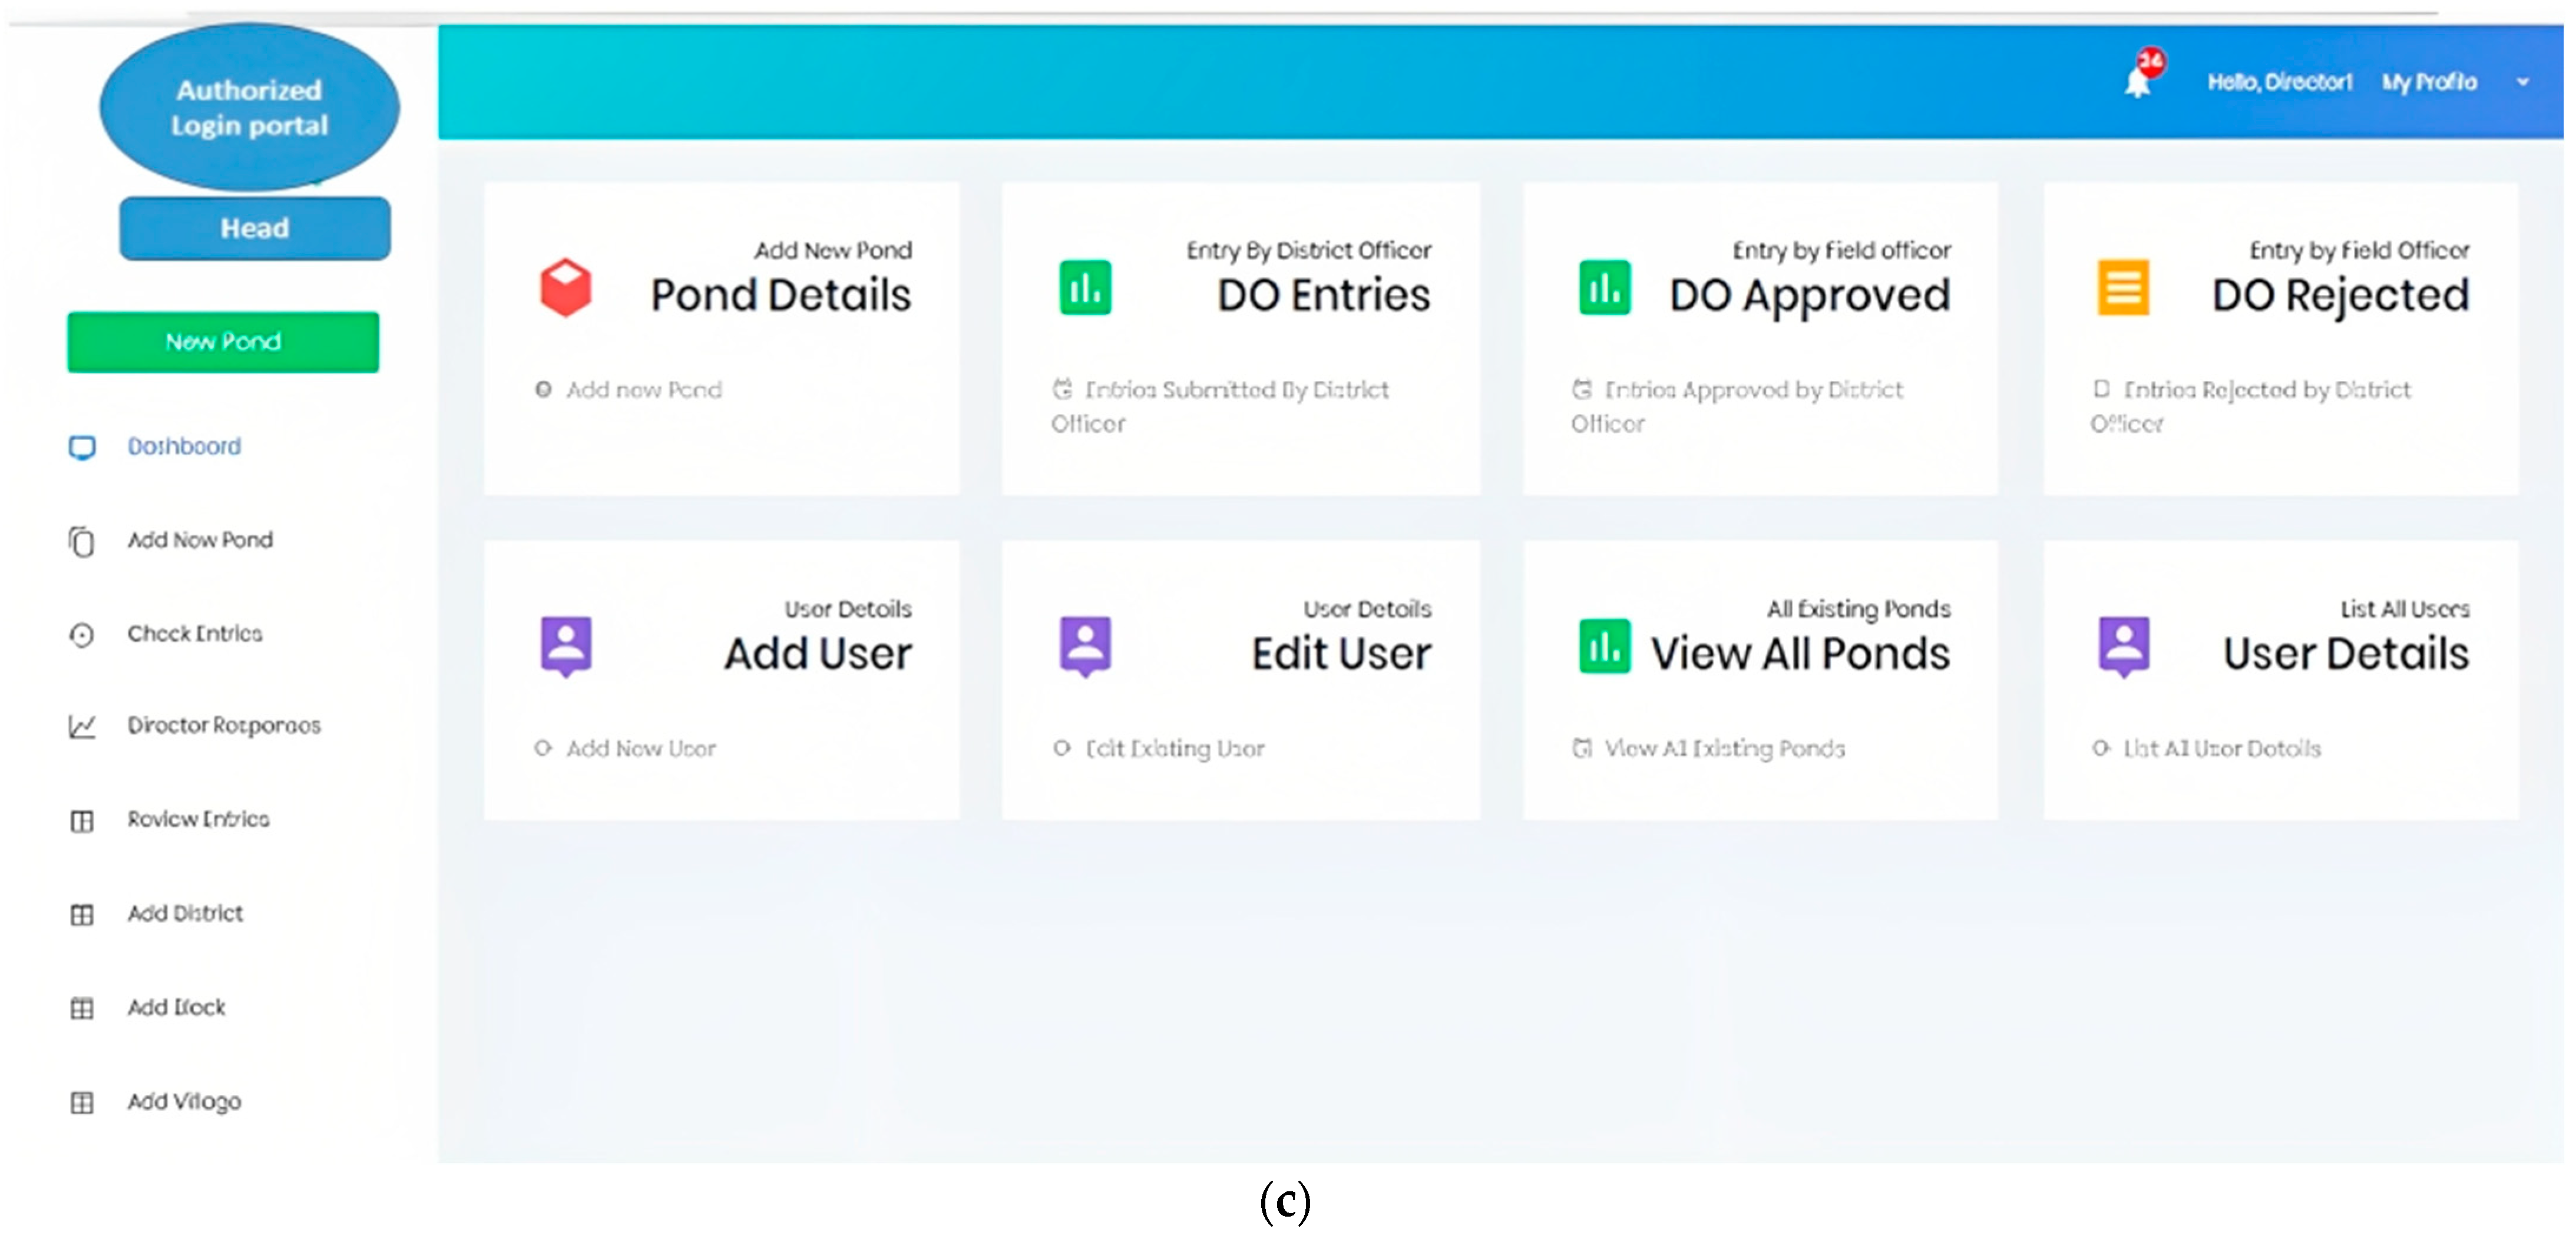
Task: Click the purple person icon on User Details
Action: [x=2124, y=646]
